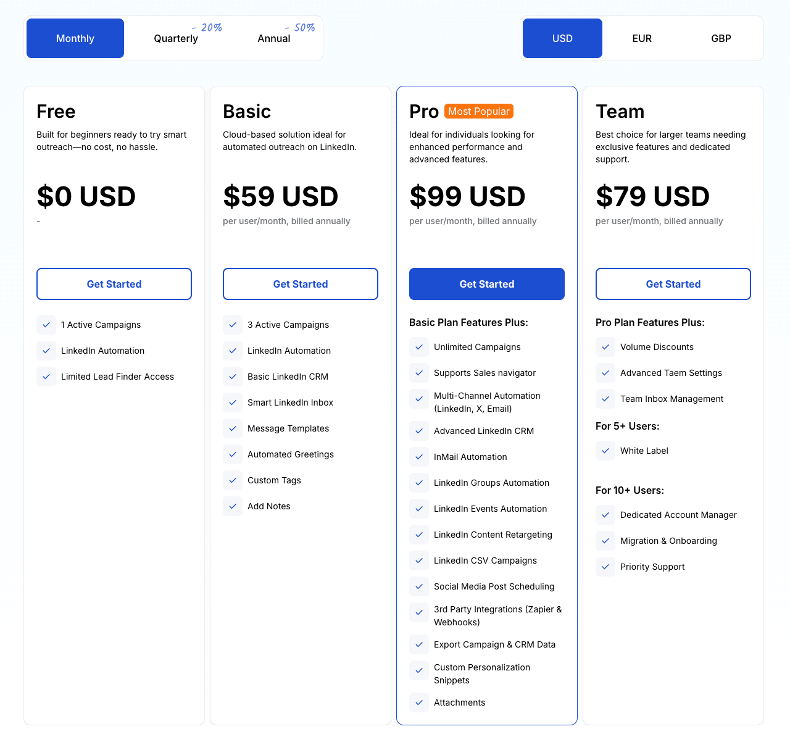Get Started with the Team plan

pos(673,284)
